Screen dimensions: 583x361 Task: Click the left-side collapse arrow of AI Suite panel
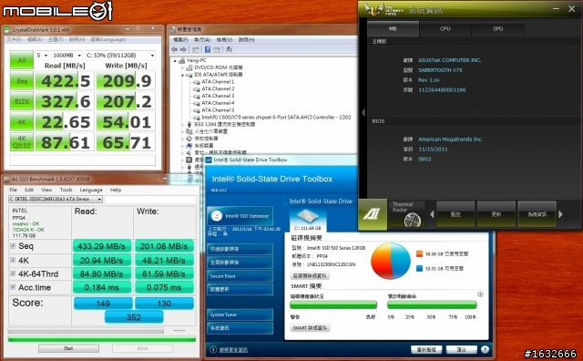[363, 112]
